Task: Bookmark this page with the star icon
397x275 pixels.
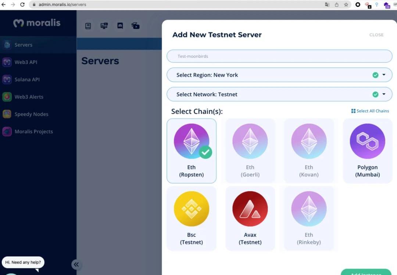Action: click(346, 4)
